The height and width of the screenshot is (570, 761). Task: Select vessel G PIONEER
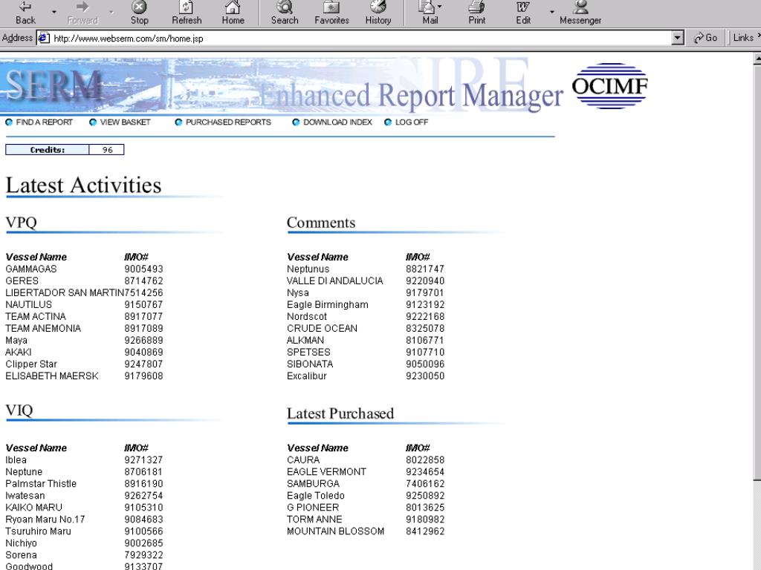313,508
